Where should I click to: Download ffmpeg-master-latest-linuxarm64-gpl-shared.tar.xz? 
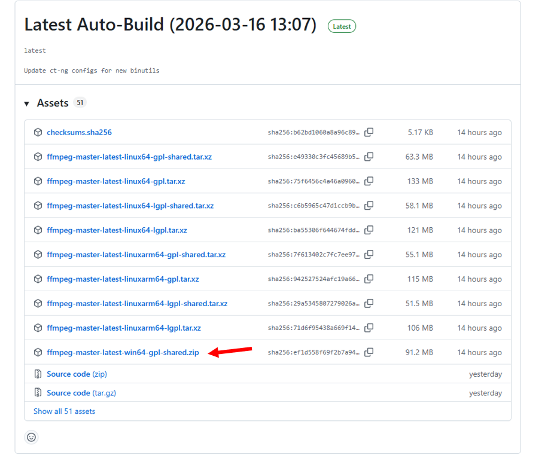(136, 255)
